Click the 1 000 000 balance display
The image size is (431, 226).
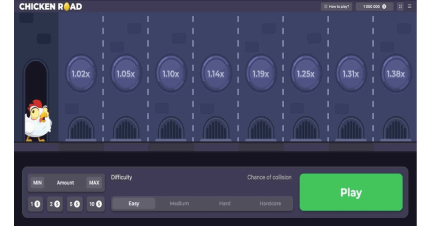374,6
